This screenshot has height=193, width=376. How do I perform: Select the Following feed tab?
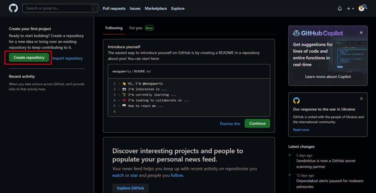(114, 28)
